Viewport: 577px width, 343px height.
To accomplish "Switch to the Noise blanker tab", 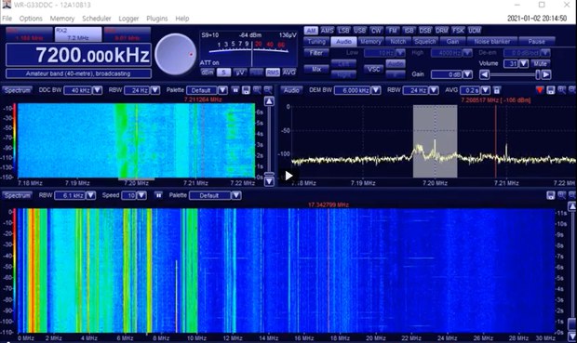I will [492, 42].
